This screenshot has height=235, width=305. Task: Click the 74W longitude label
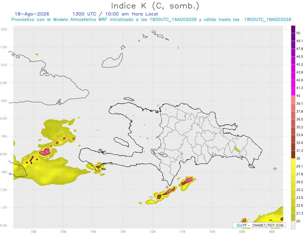click(x=93, y=232)
